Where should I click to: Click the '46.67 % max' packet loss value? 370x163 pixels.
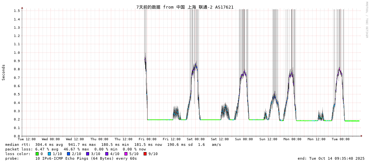pyautogui.click(x=76, y=149)
